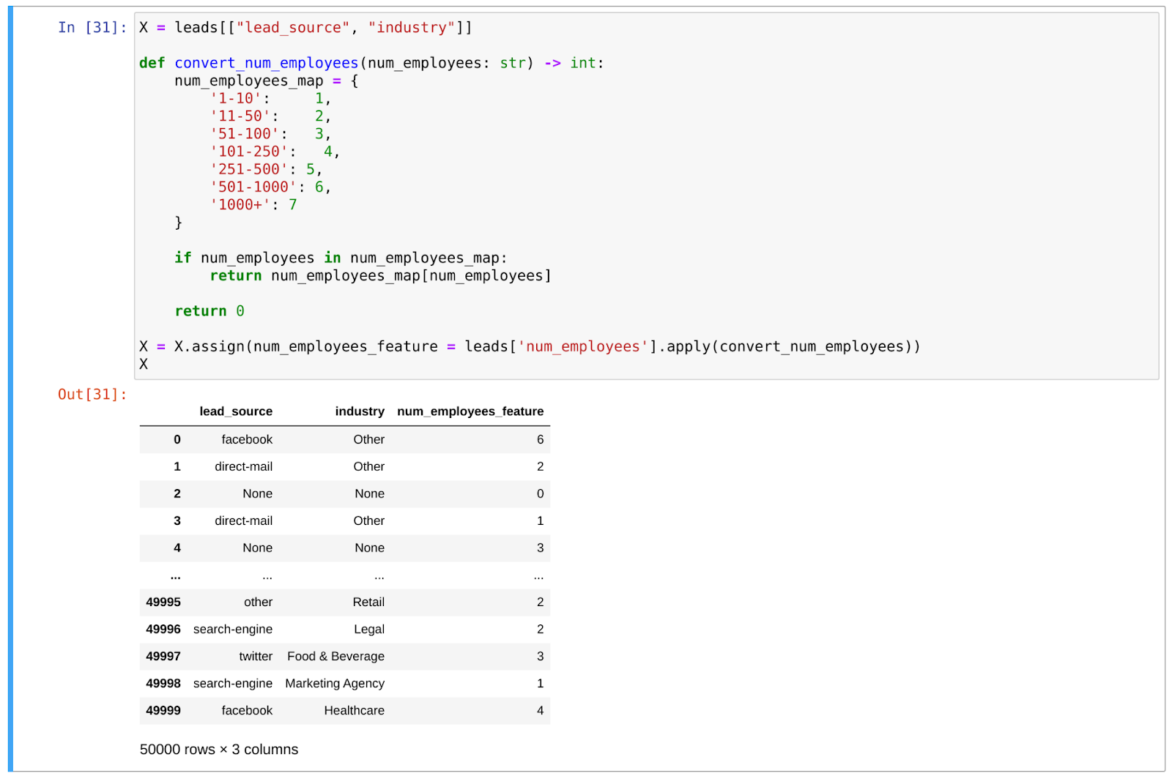Click 'other' in row 49995
The width and height of the screenshot is (1172, 776).
point(259,602)
